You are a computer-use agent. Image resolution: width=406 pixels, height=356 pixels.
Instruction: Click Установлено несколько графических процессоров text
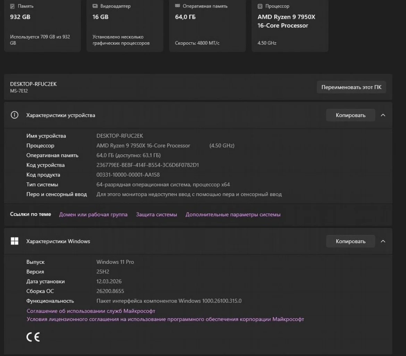point(121,40)
